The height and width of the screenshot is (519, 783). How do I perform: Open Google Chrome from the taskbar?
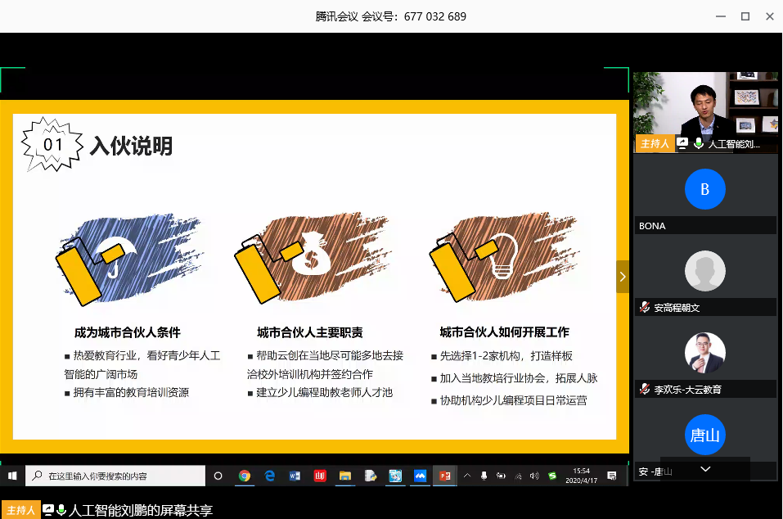point(244,476)
